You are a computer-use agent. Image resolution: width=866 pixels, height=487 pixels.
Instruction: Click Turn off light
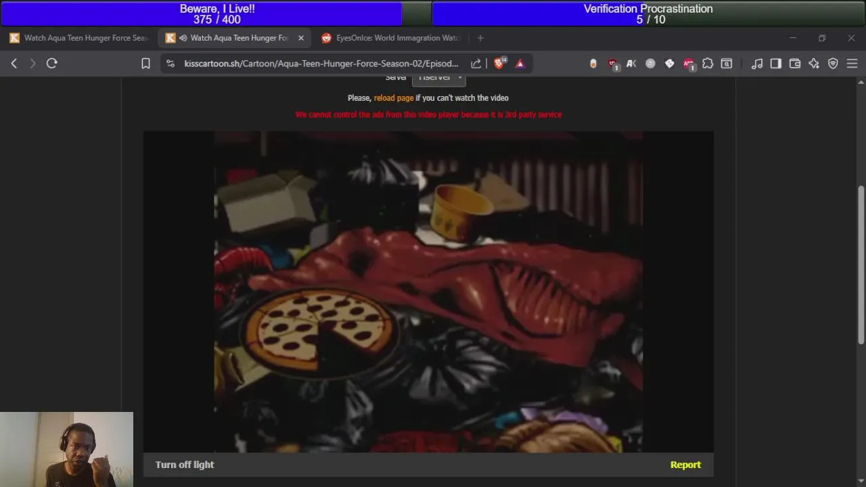pos(185,465)
